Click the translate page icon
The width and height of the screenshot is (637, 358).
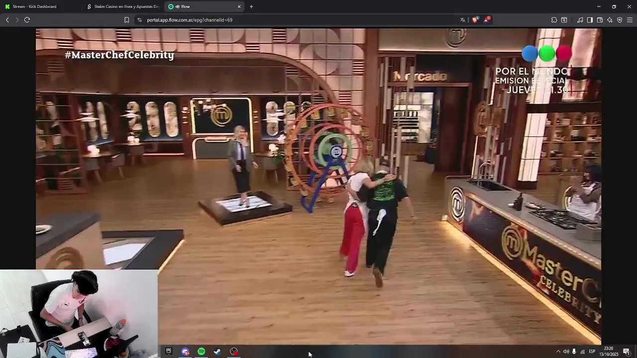pos(463,20)
